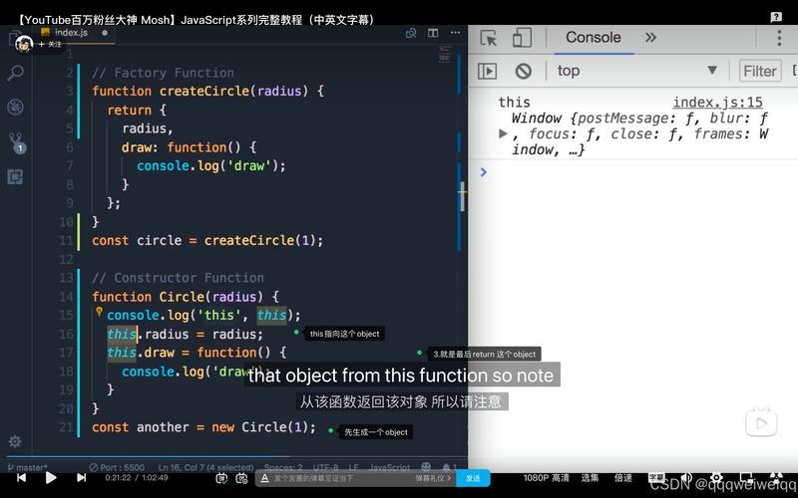This screenshot has height=498, width=798.
Task: Expand the logged Window object
Action: pyautogui.click(x=504, y=133)
